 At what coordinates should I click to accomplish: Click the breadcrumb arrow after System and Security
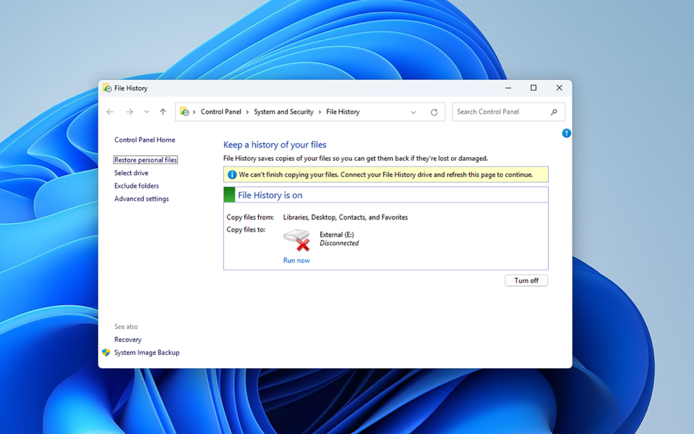[318, 111]
